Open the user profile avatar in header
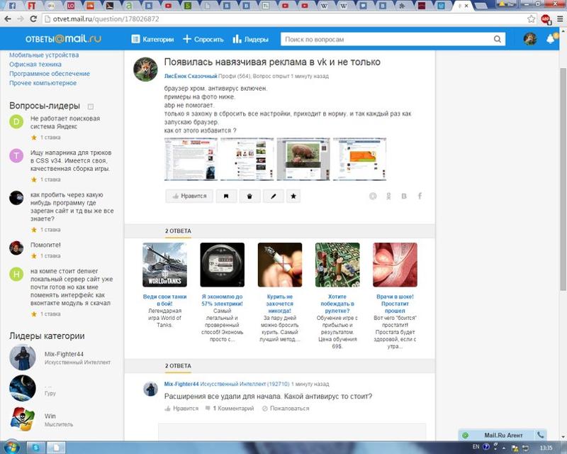 [x=530, y=39]
